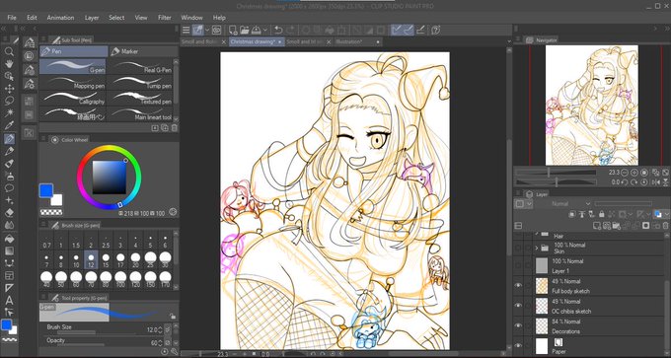Select the Fill bucket tool

9,239
